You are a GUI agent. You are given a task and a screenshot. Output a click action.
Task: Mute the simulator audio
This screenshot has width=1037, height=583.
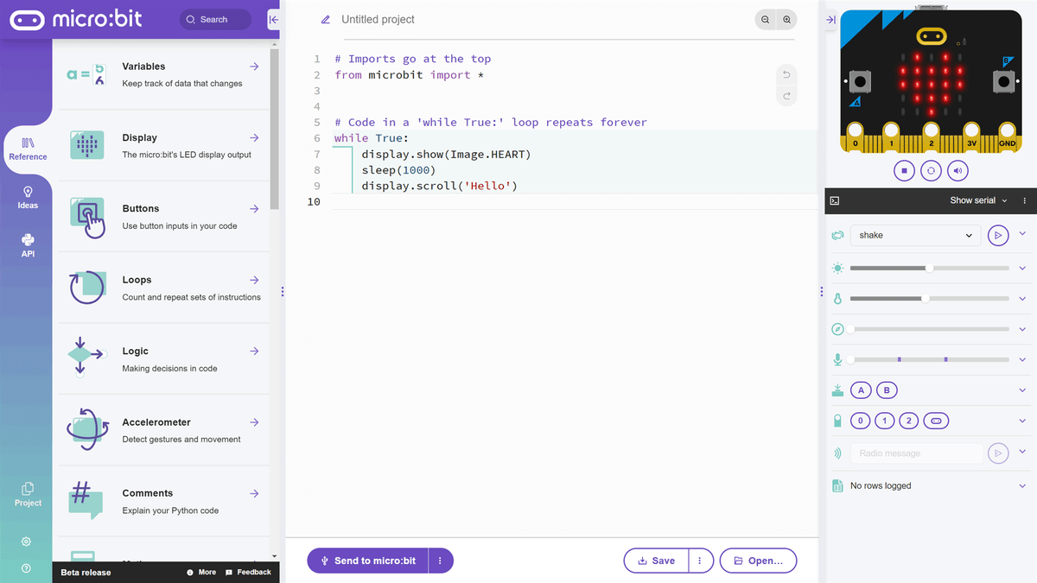tap(957, 170)
